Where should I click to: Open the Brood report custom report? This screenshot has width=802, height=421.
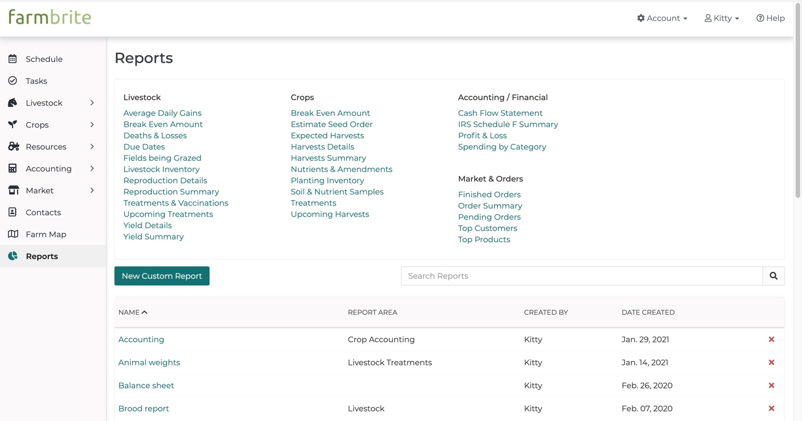coord(144,409)
